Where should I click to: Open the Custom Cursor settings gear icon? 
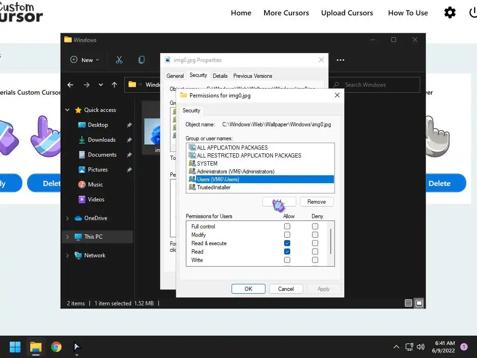coord(450,13)
